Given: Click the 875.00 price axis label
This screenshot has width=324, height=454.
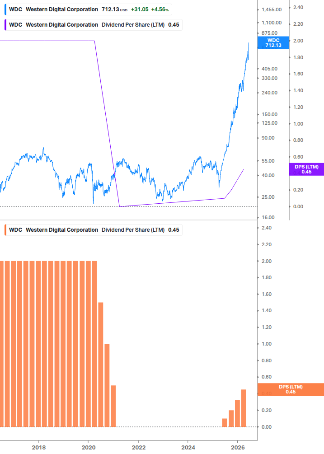Looking at the screenshot, I should point(270,33).
